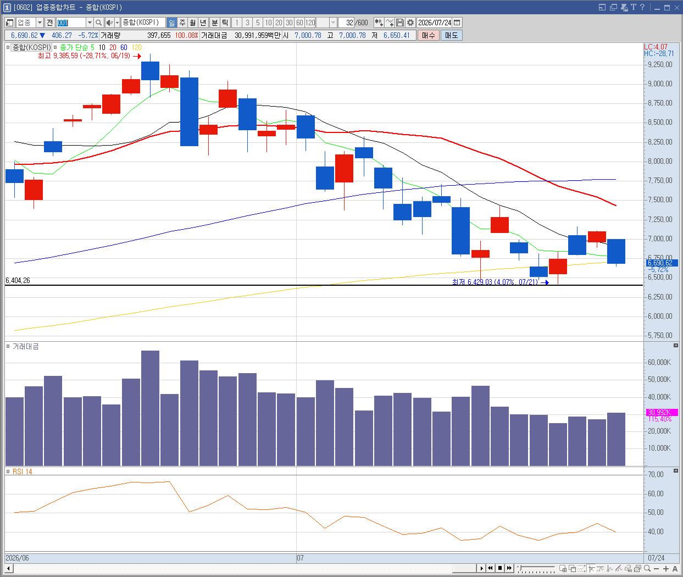Open the calendar date picker icon

coord(457,23)
